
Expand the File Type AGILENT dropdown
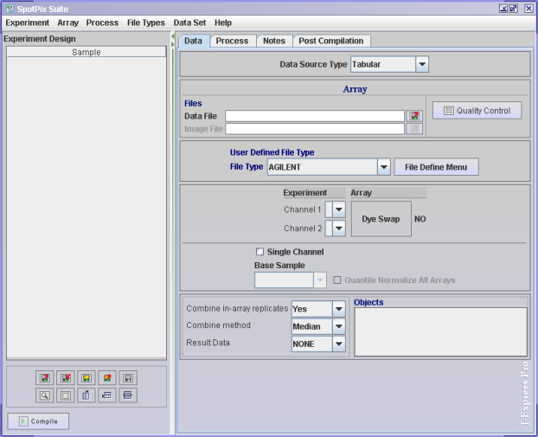coord(383,167)
